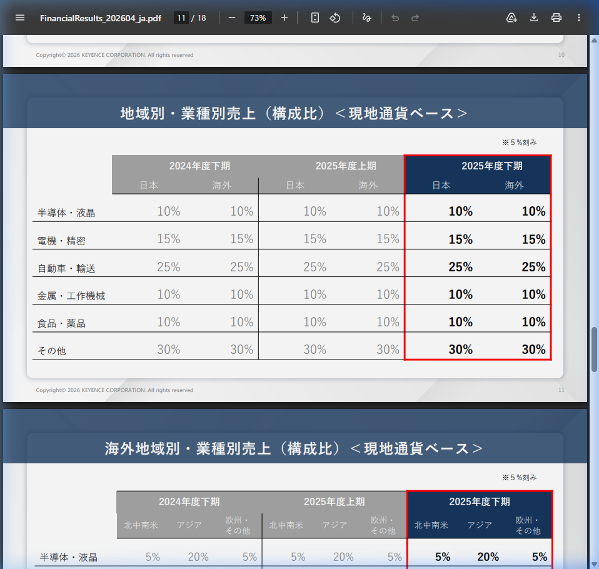Click the 2025年度下期 header in the first table

(x=492, y=166)
